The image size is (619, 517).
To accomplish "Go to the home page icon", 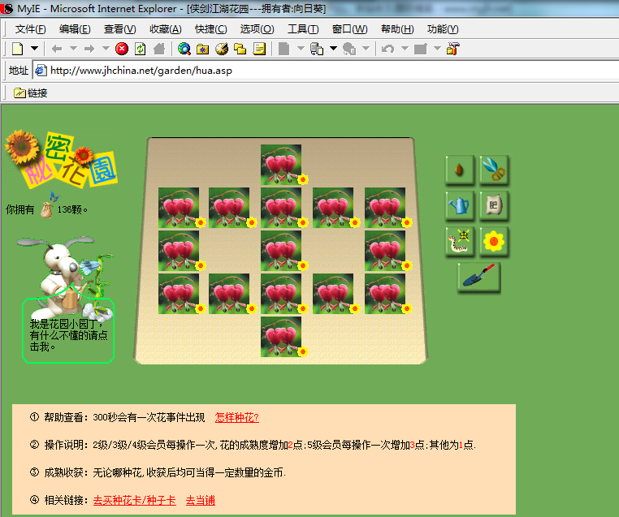I will pos(159,49).
